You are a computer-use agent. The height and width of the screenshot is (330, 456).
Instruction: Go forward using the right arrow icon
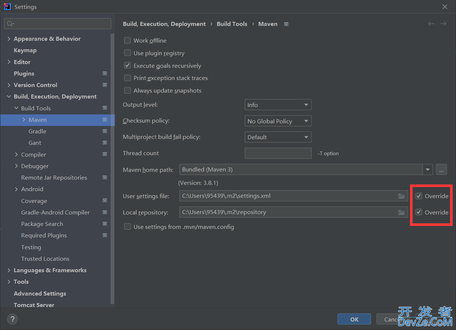click(443, 24)
